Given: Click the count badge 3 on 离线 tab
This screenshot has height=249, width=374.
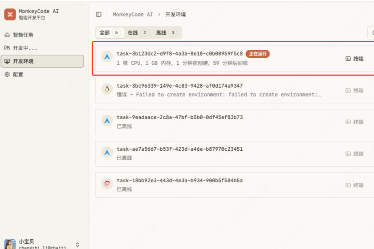Looking at the screenshot, I should (173, 32).
